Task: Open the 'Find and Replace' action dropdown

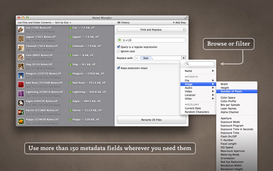Action: 151,30
